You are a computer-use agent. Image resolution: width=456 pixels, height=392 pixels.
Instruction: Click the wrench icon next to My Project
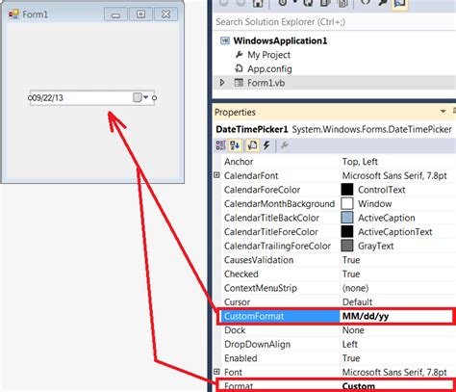pyautogui.click(x=239, y=55)
